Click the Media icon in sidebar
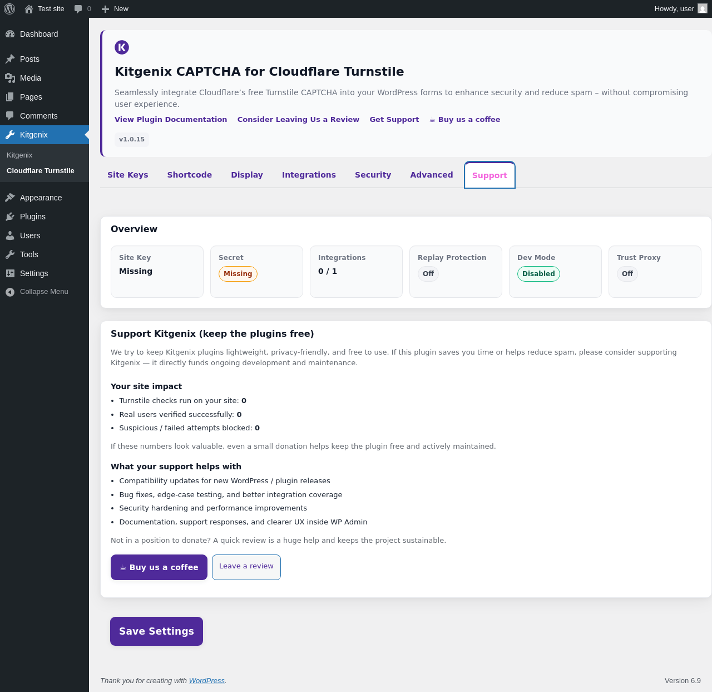Screen dimensions: 712x692 10,78
